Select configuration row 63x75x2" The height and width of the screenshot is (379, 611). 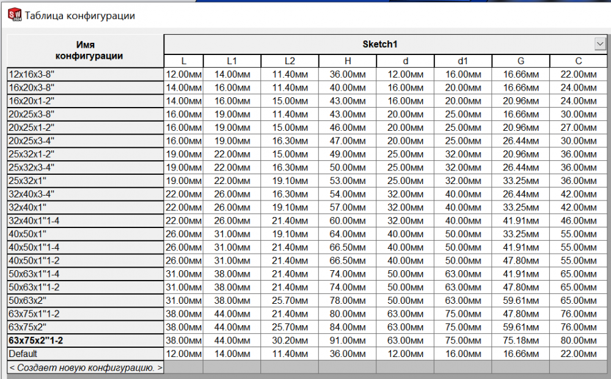pyautogui.click(x=86, y=327)
